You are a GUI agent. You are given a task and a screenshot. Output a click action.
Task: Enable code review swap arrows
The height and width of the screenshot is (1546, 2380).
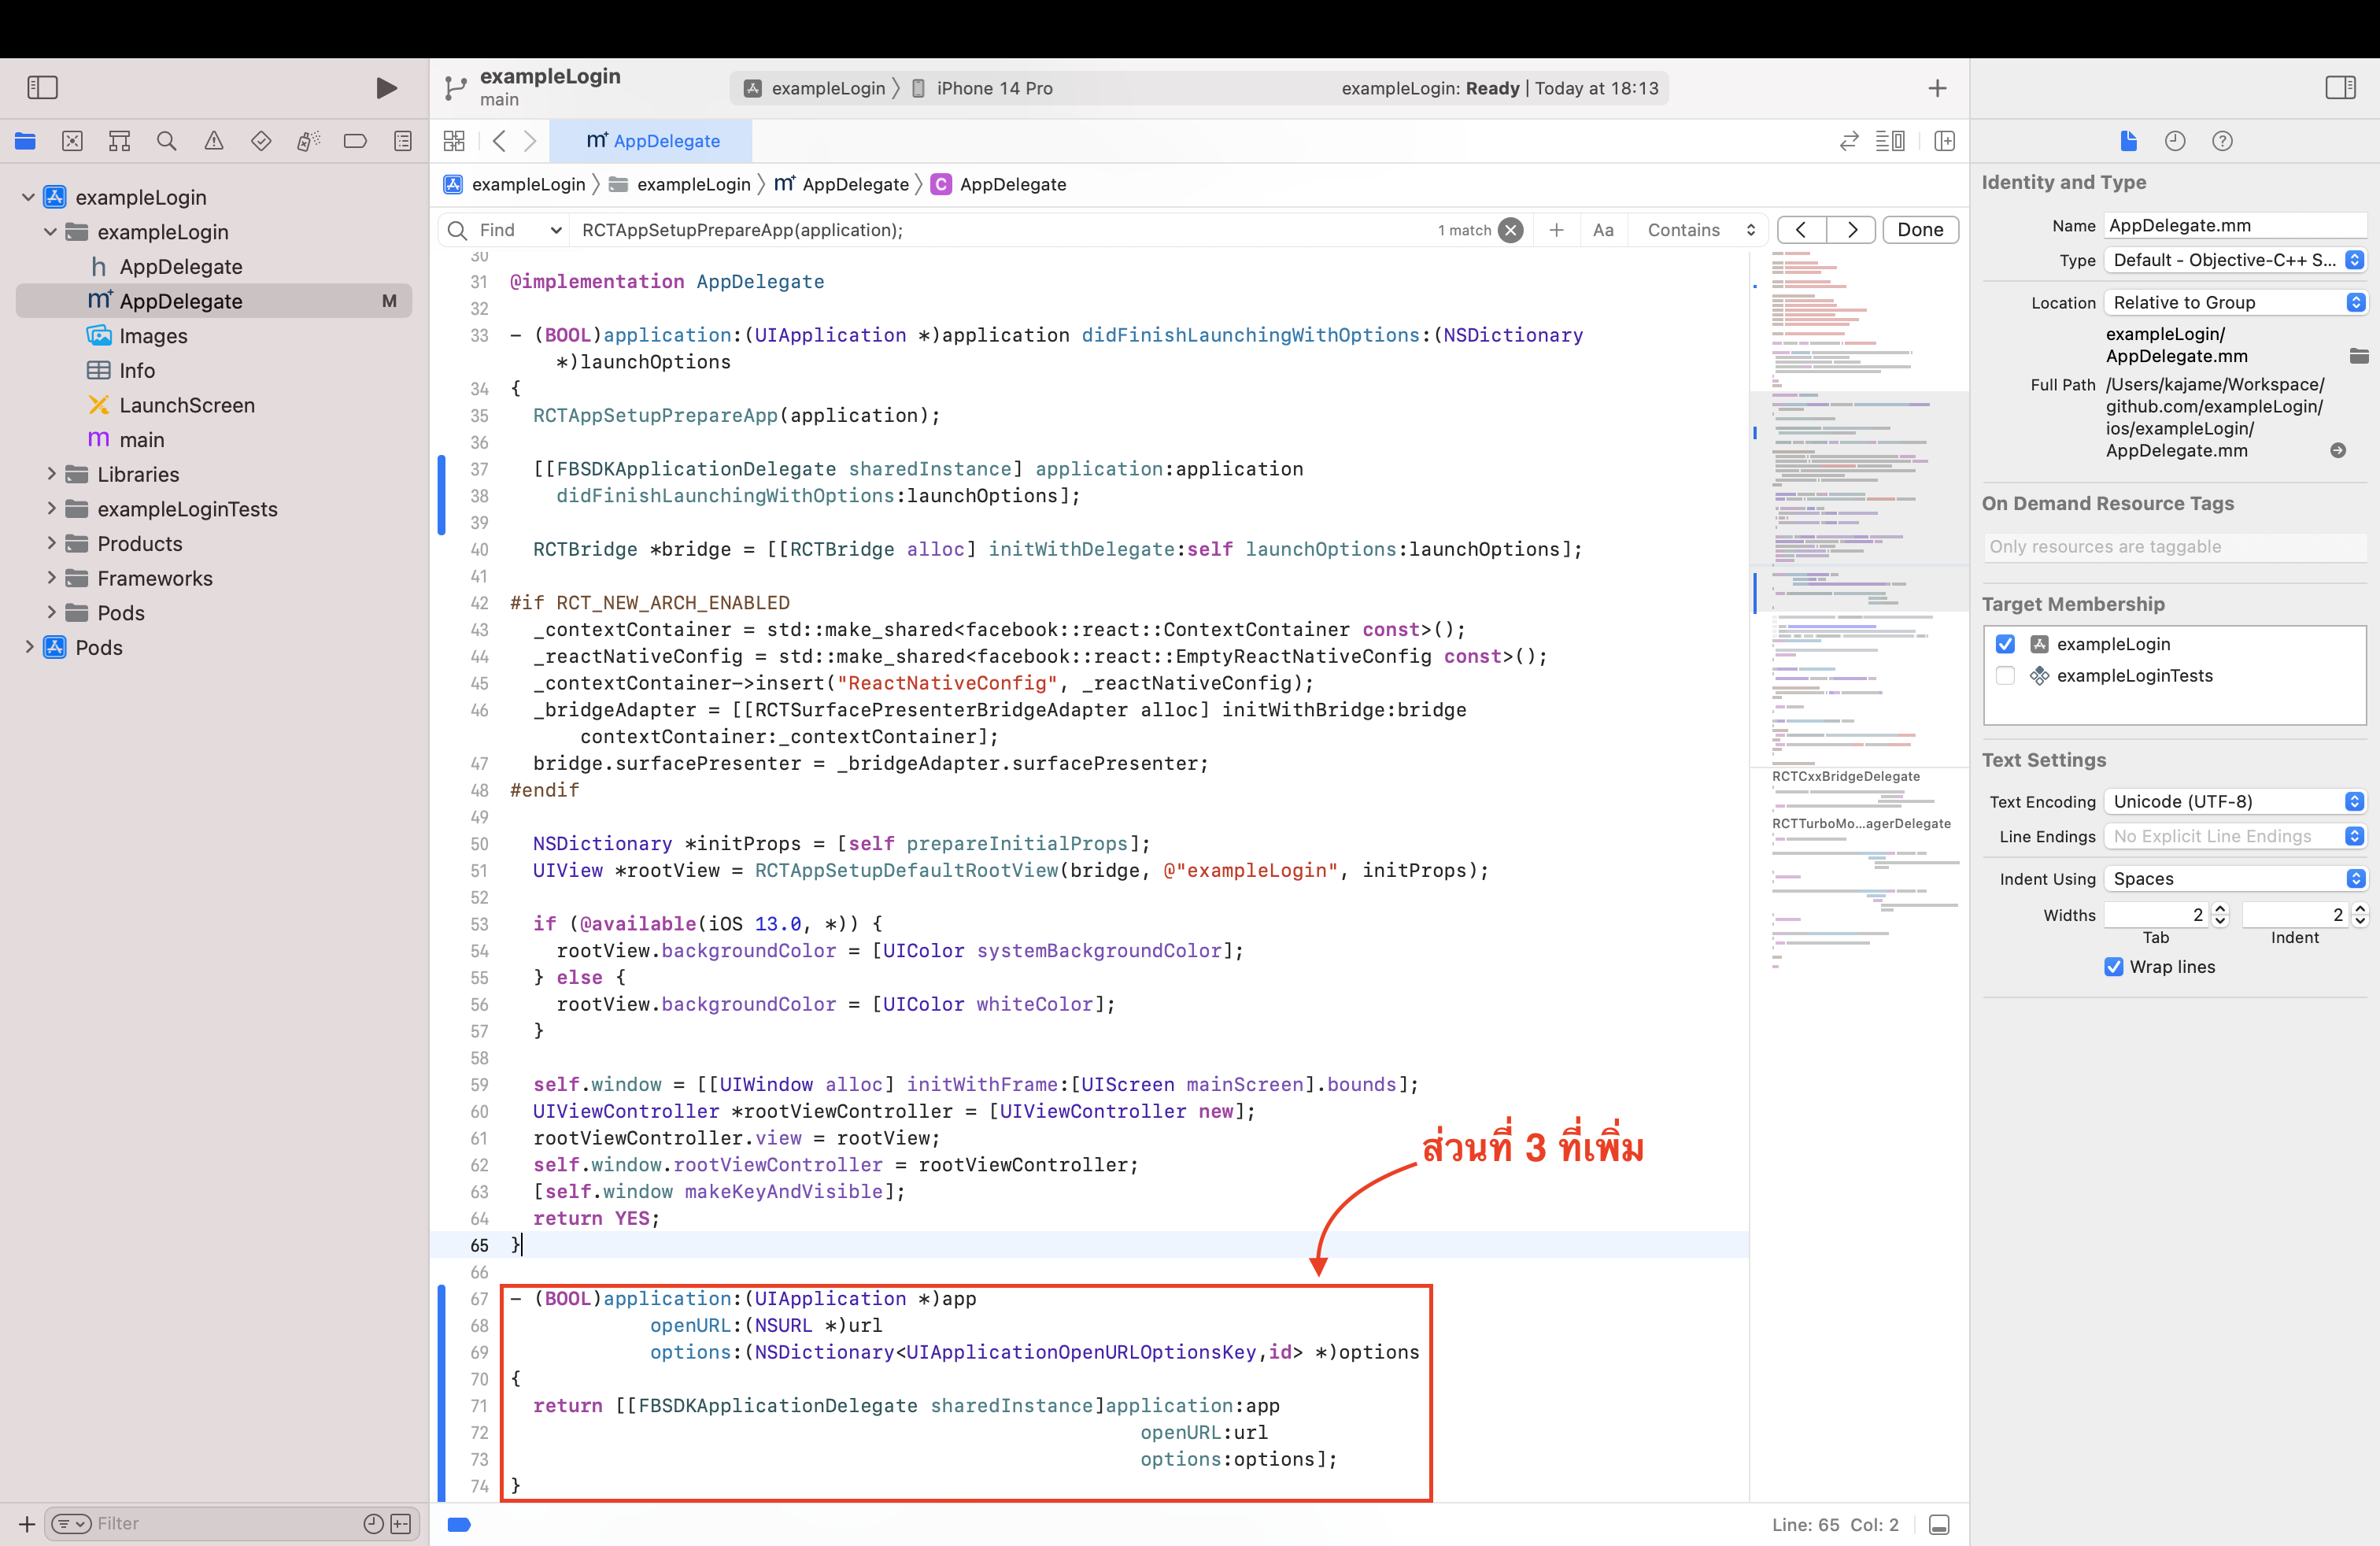click(1849, 141)
